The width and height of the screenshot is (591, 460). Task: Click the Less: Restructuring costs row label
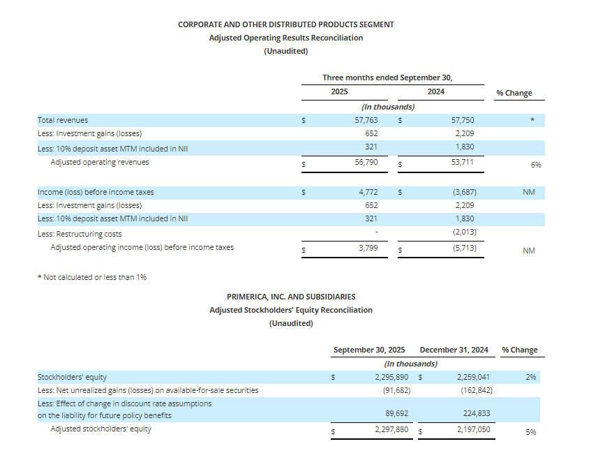click(80, 234)
